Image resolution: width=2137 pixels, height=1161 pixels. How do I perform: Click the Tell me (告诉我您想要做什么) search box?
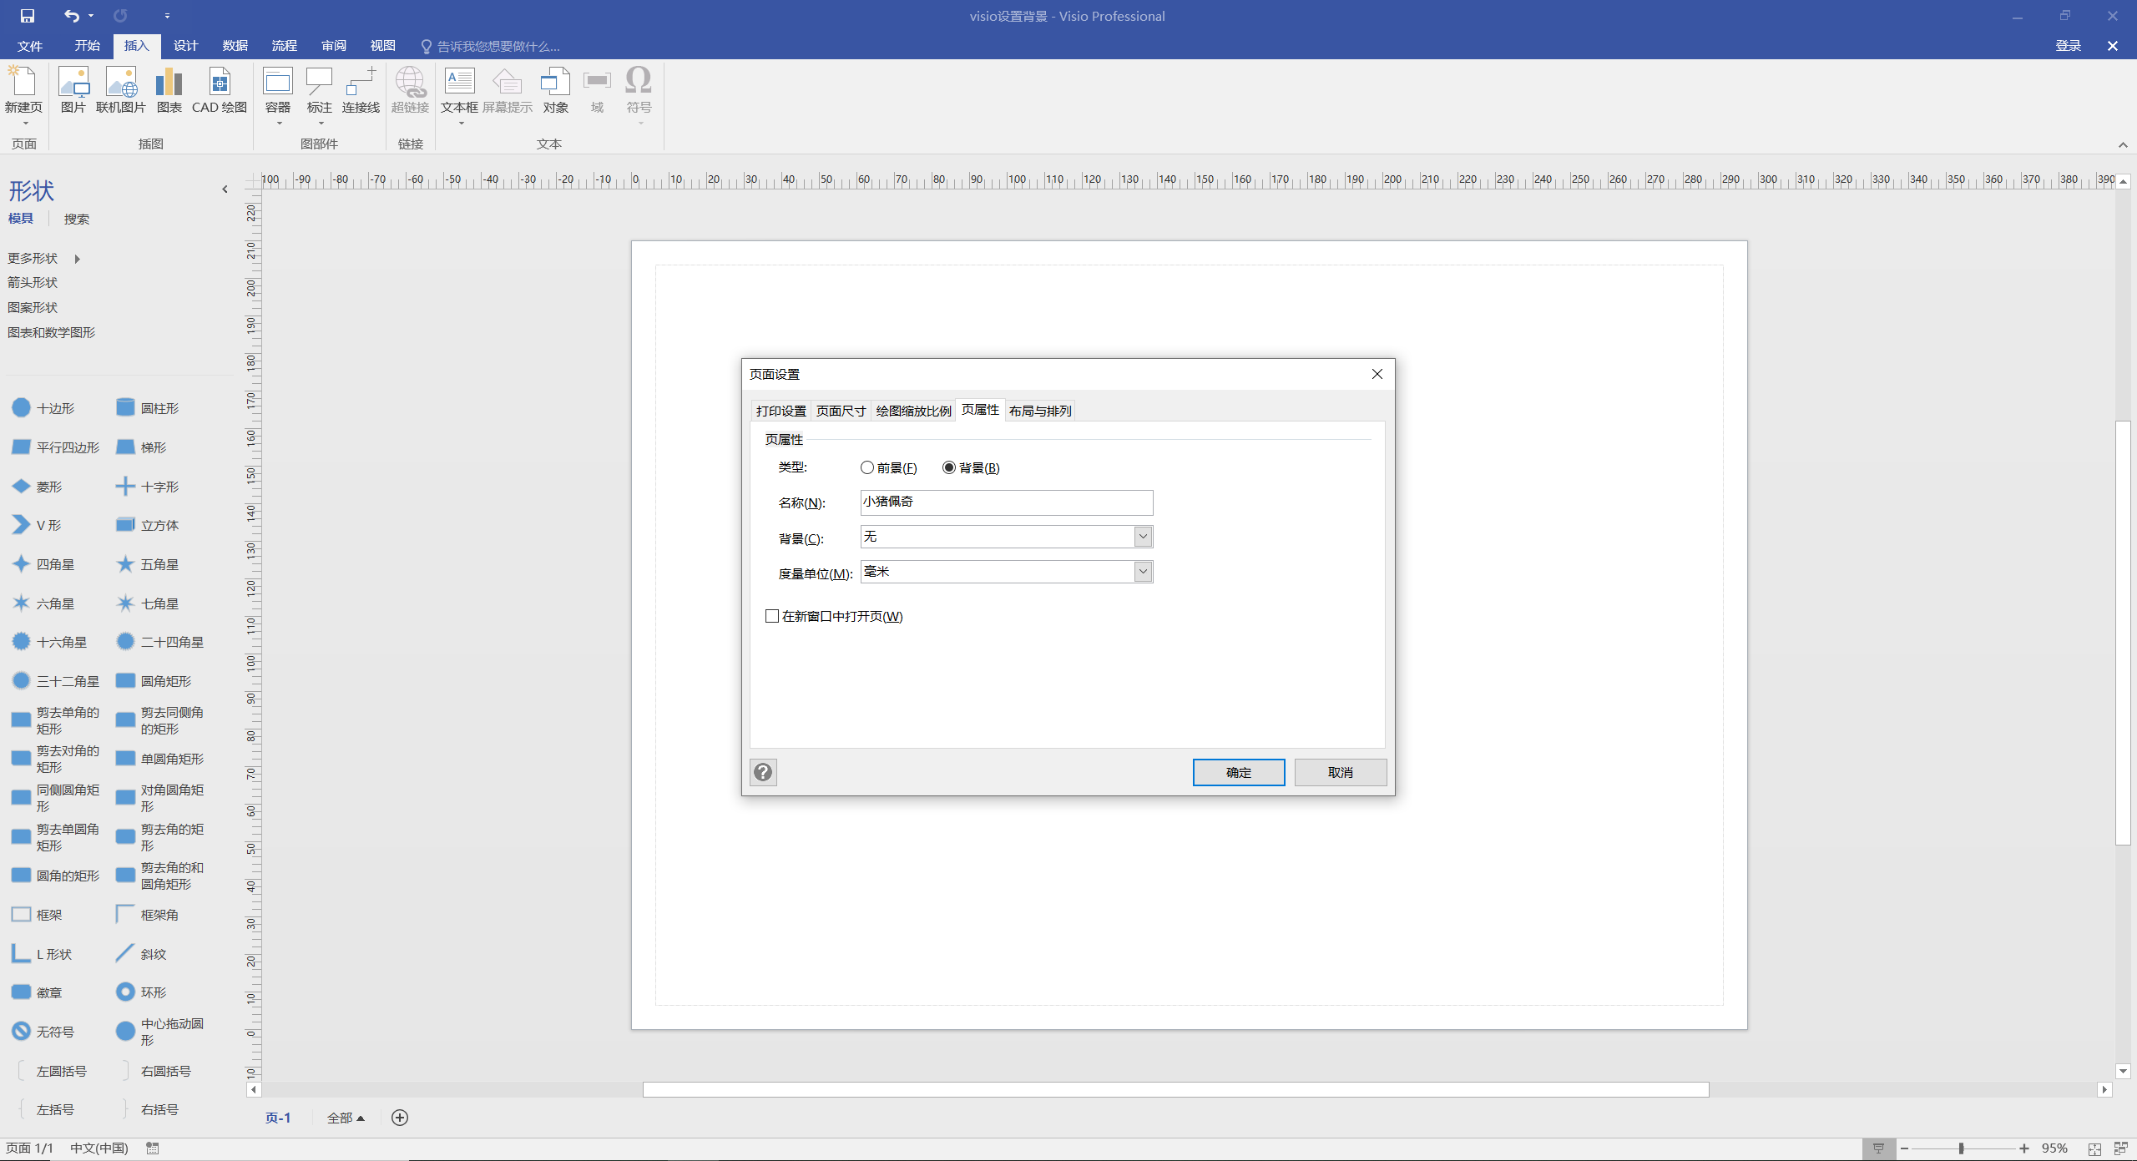tap(490, 46)
